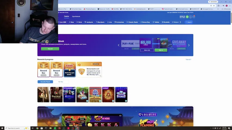This screenshot has width=232, height=130.
Task: Open the notifications icon with red badge
Action: 194,17
